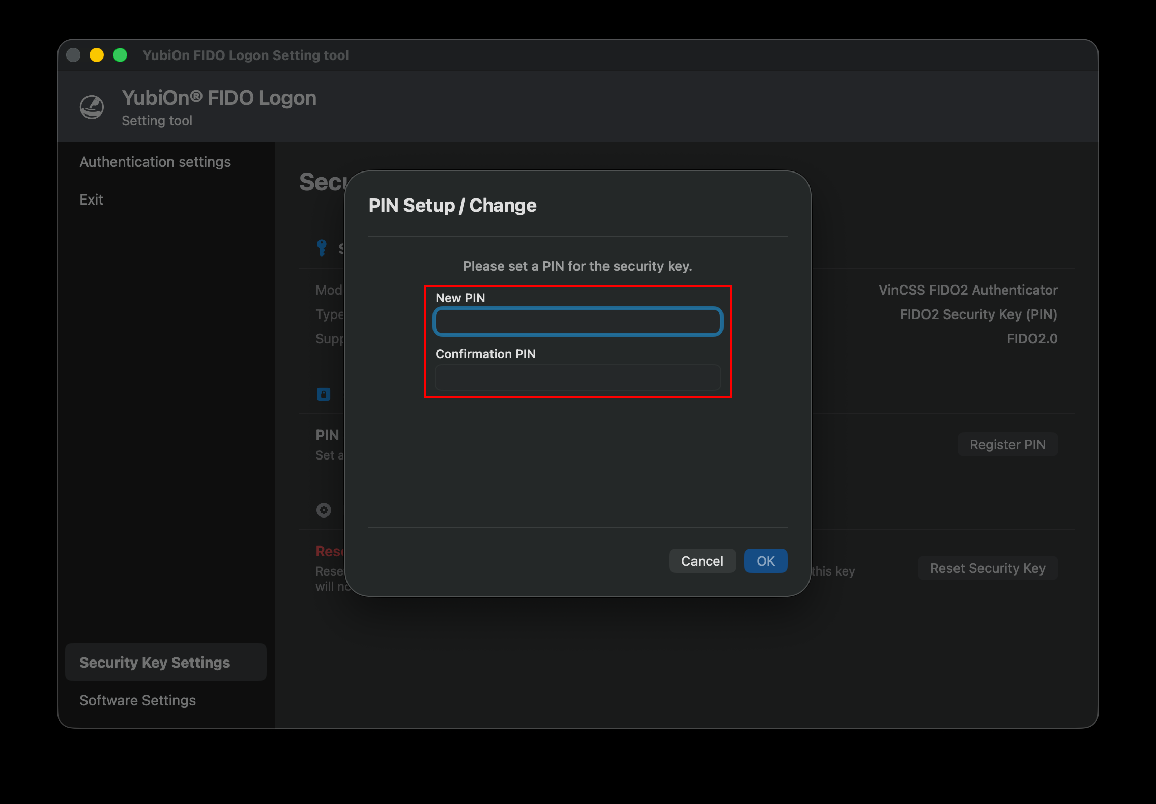The image size is (1156, 804).
Task: Select Exit in the sidebar
Action: pos(91,199)
